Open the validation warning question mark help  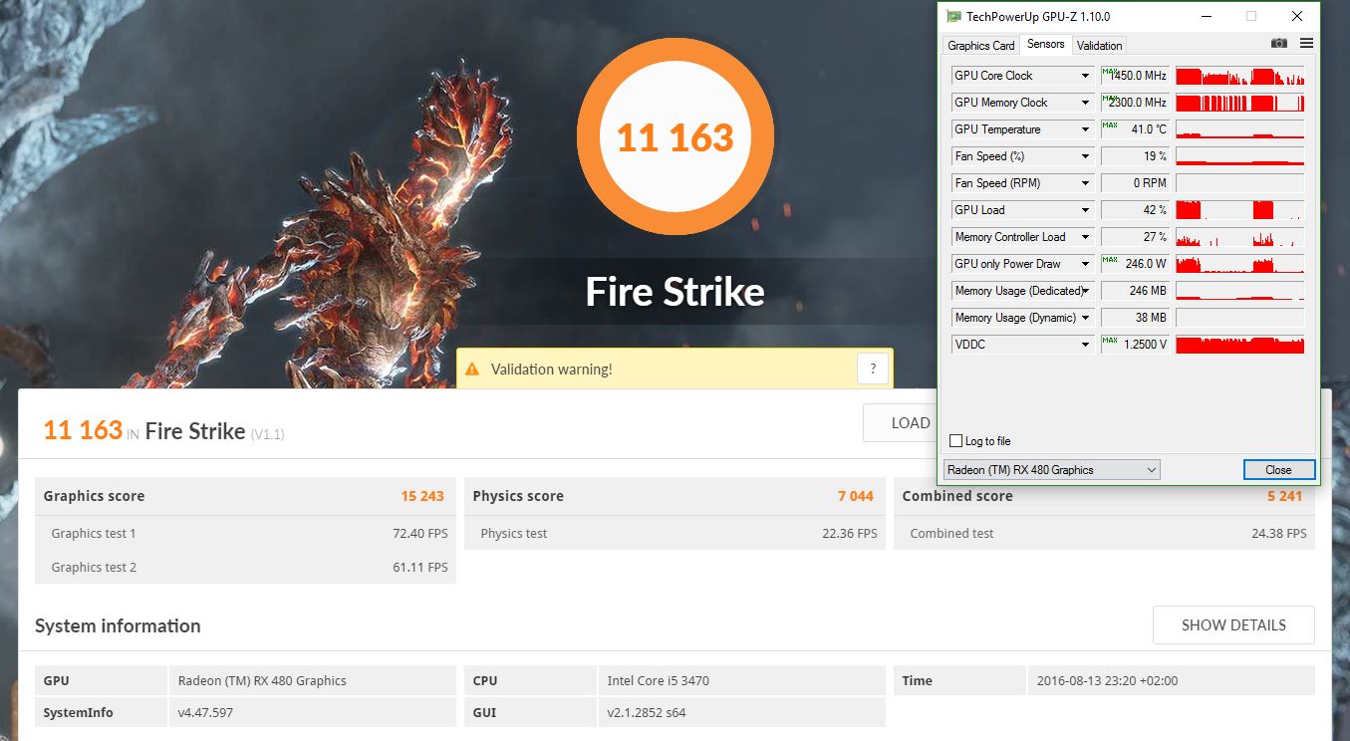click(x=873, y=369)
